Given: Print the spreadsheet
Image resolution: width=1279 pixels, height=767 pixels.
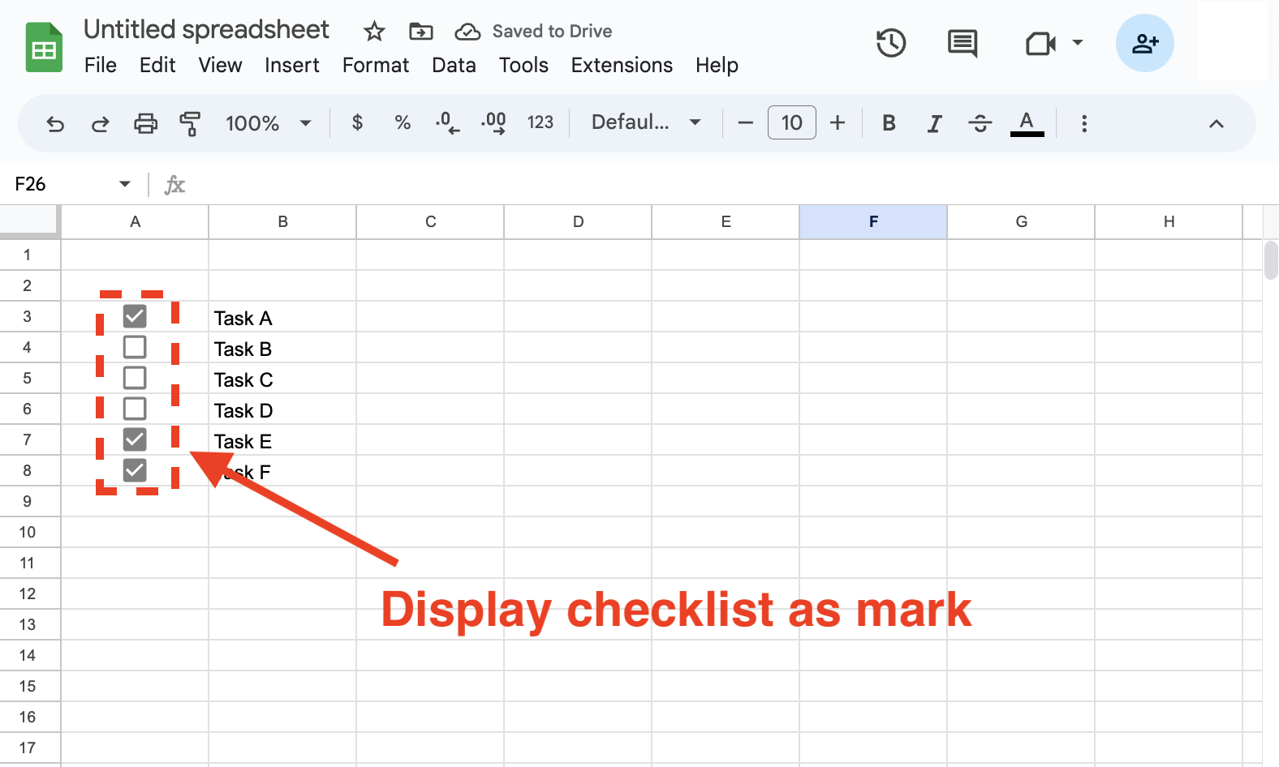Looking at the screenshot, I should coord(146,123).
